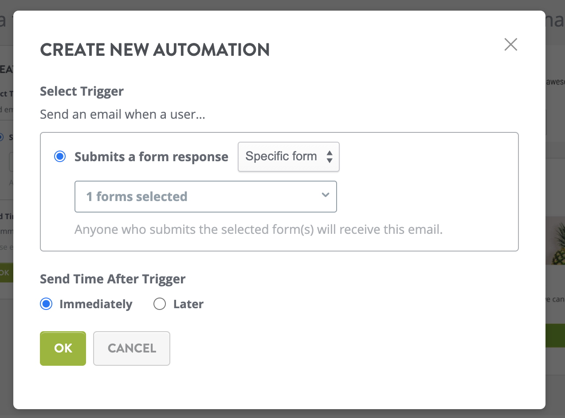Click the chevron in forms selected box

(326, 195)
